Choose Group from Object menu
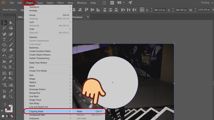Image resolution: width=214 pixels, height=120 pixels. click(48, 15)
